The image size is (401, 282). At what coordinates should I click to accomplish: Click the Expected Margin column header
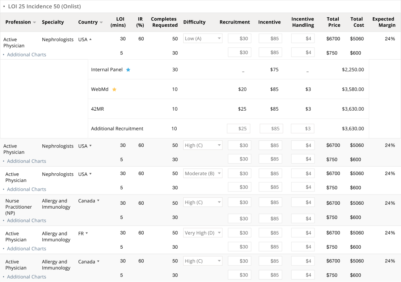pyautogui.click(x=384, y=22)
